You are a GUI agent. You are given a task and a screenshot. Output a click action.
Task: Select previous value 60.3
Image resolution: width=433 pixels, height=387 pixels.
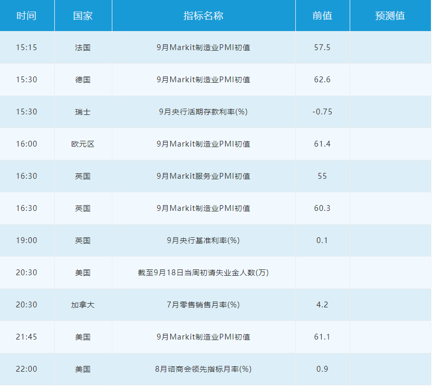[x=322, y=208]
